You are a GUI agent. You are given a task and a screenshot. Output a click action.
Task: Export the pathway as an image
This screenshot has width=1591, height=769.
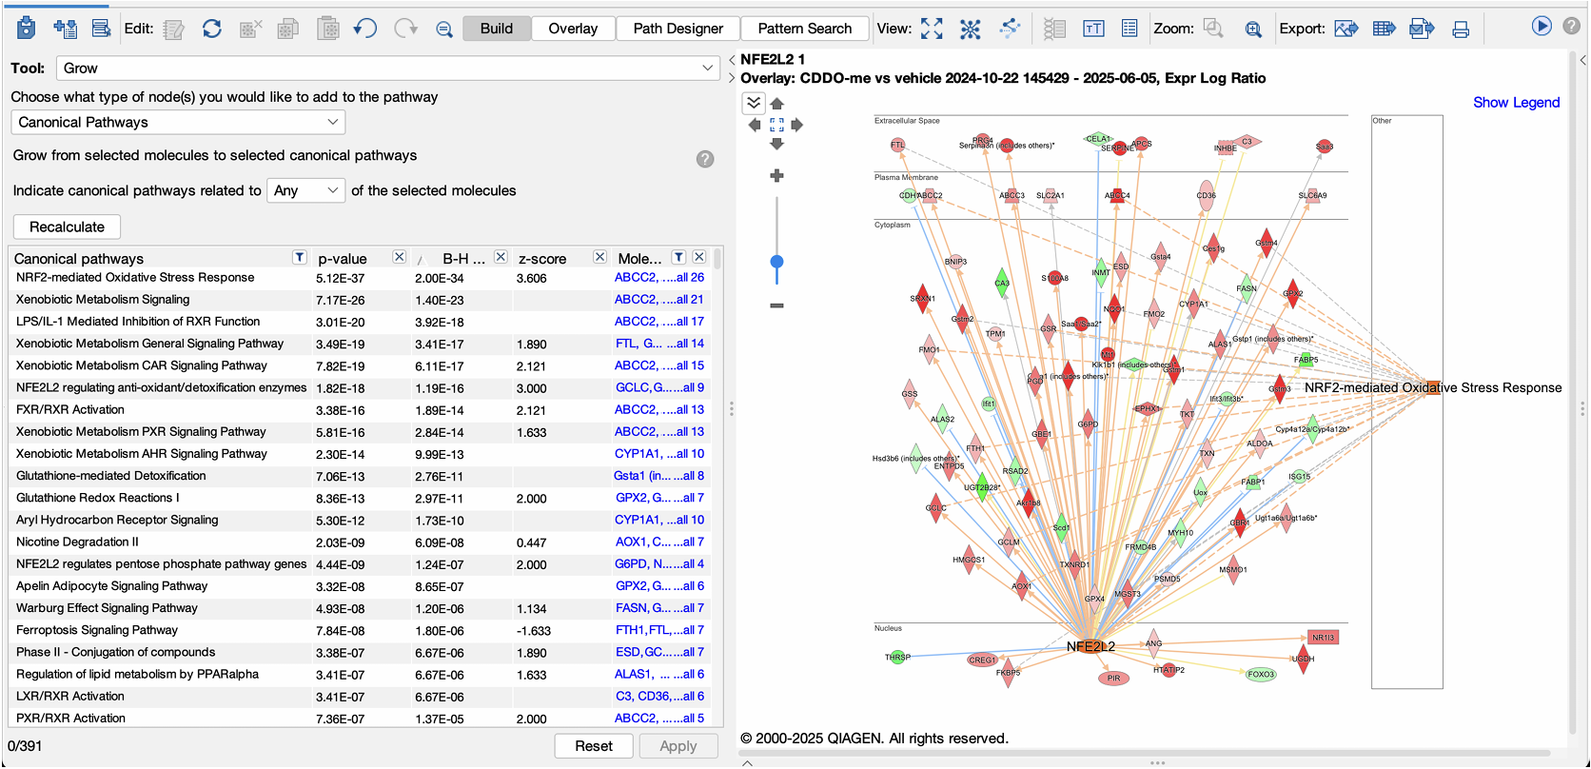1346,29
